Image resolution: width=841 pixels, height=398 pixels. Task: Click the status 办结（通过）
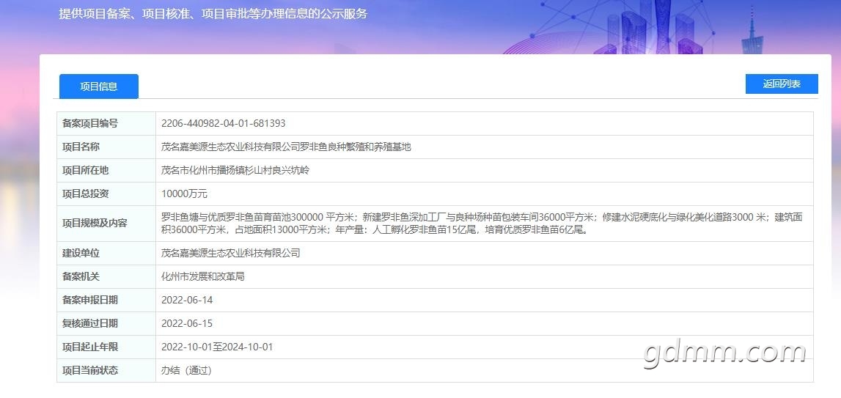click(186, 371)
